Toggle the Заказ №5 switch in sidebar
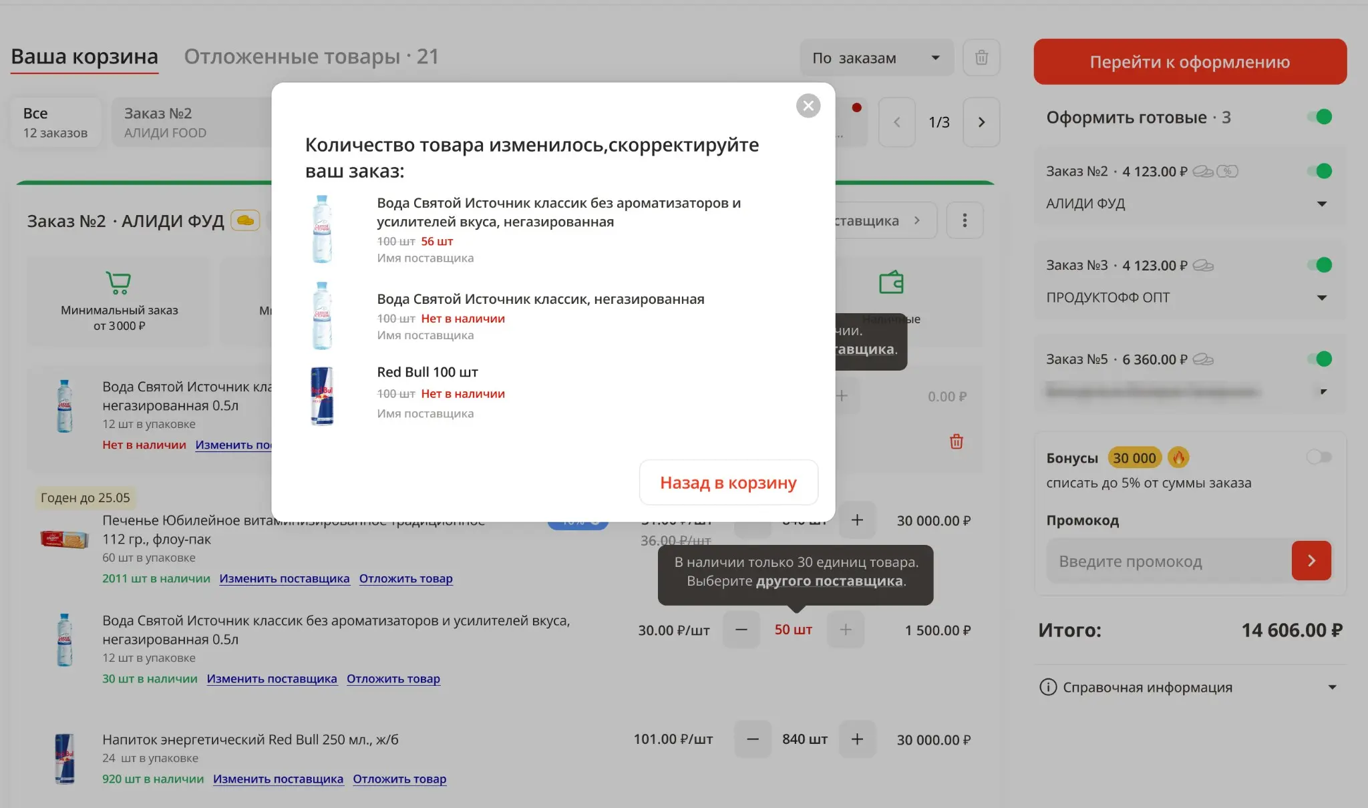The image size is (1368, 808). click(1320, 359)
